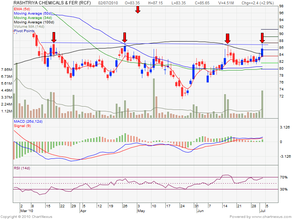Screen dimensions: 292x219
Task: Open the RSI (14d) indicator label
Action: pos(22,168)
